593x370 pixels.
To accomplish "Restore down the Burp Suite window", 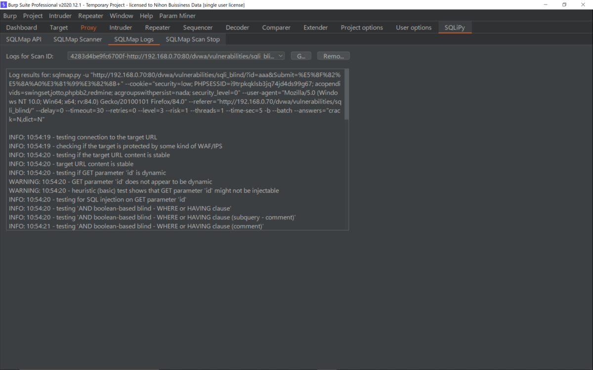I will pyautogui.click(x=564, y=4).
